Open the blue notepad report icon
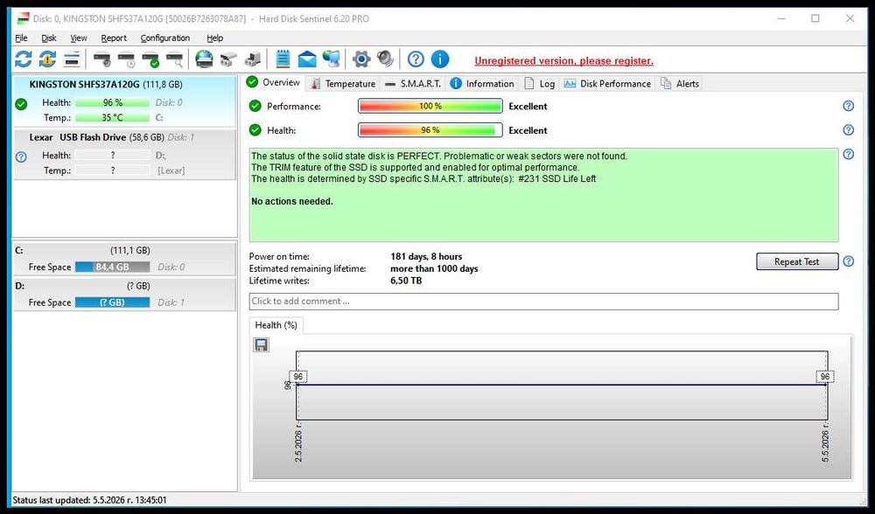Screen dimensions: 875x514 point(283,59)
